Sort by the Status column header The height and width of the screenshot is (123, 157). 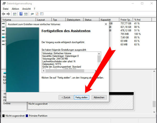tap(91, 20)
